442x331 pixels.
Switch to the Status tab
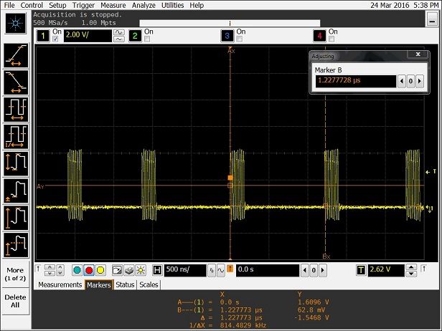pyautogui.click(x=125, y=285)
